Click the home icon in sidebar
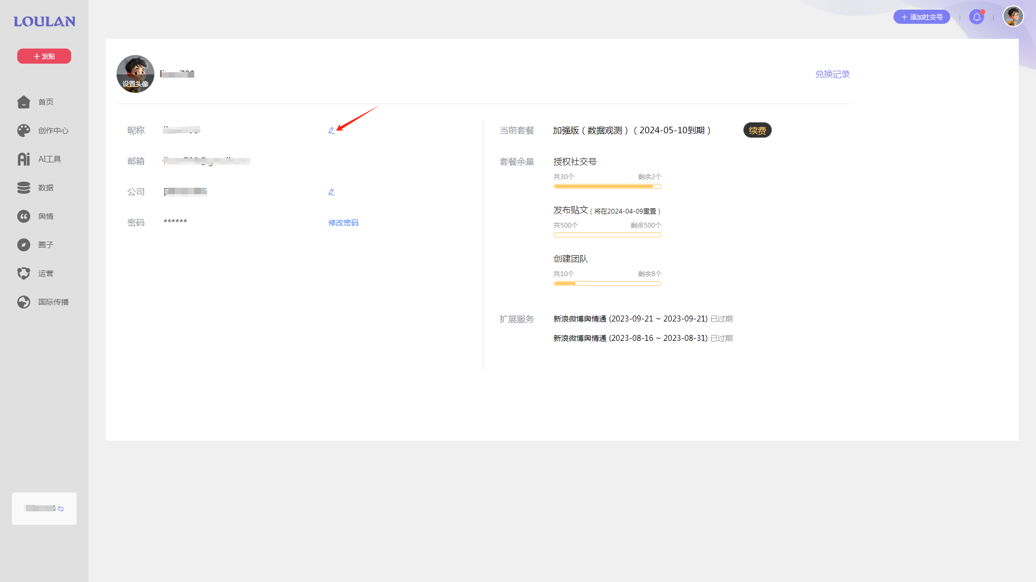This screenshot has height=582, width=1036. point(24,102)
